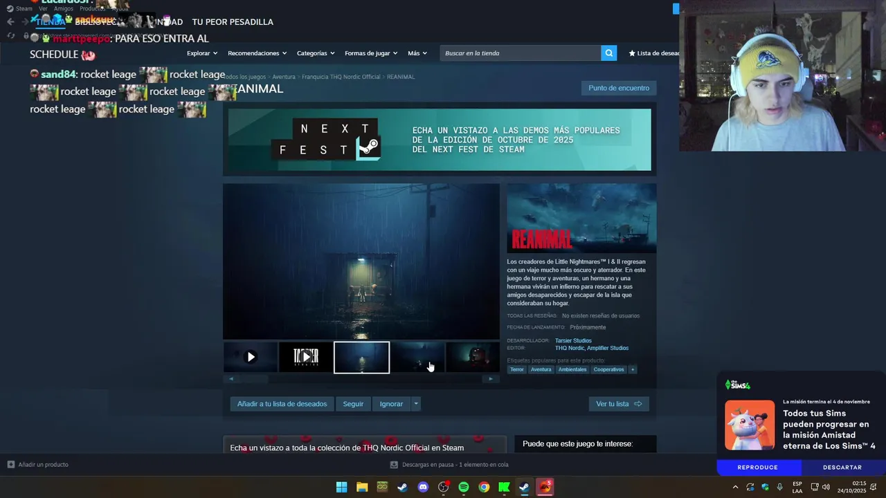Open Franquicia THQ Nordic Official breadcrumb
This screenshot has width=886, height=498.
(341, 77)
